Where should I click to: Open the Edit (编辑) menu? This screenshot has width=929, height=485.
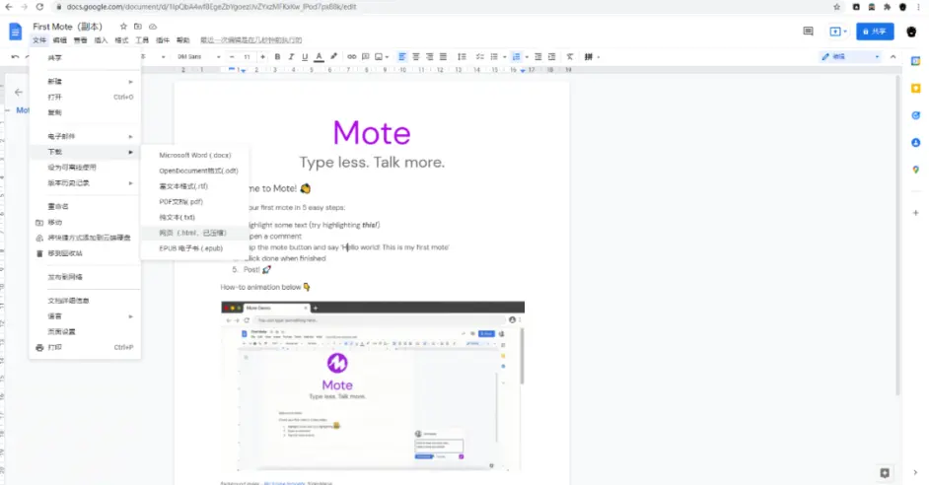pyautogui.click(x=60, y=40)
